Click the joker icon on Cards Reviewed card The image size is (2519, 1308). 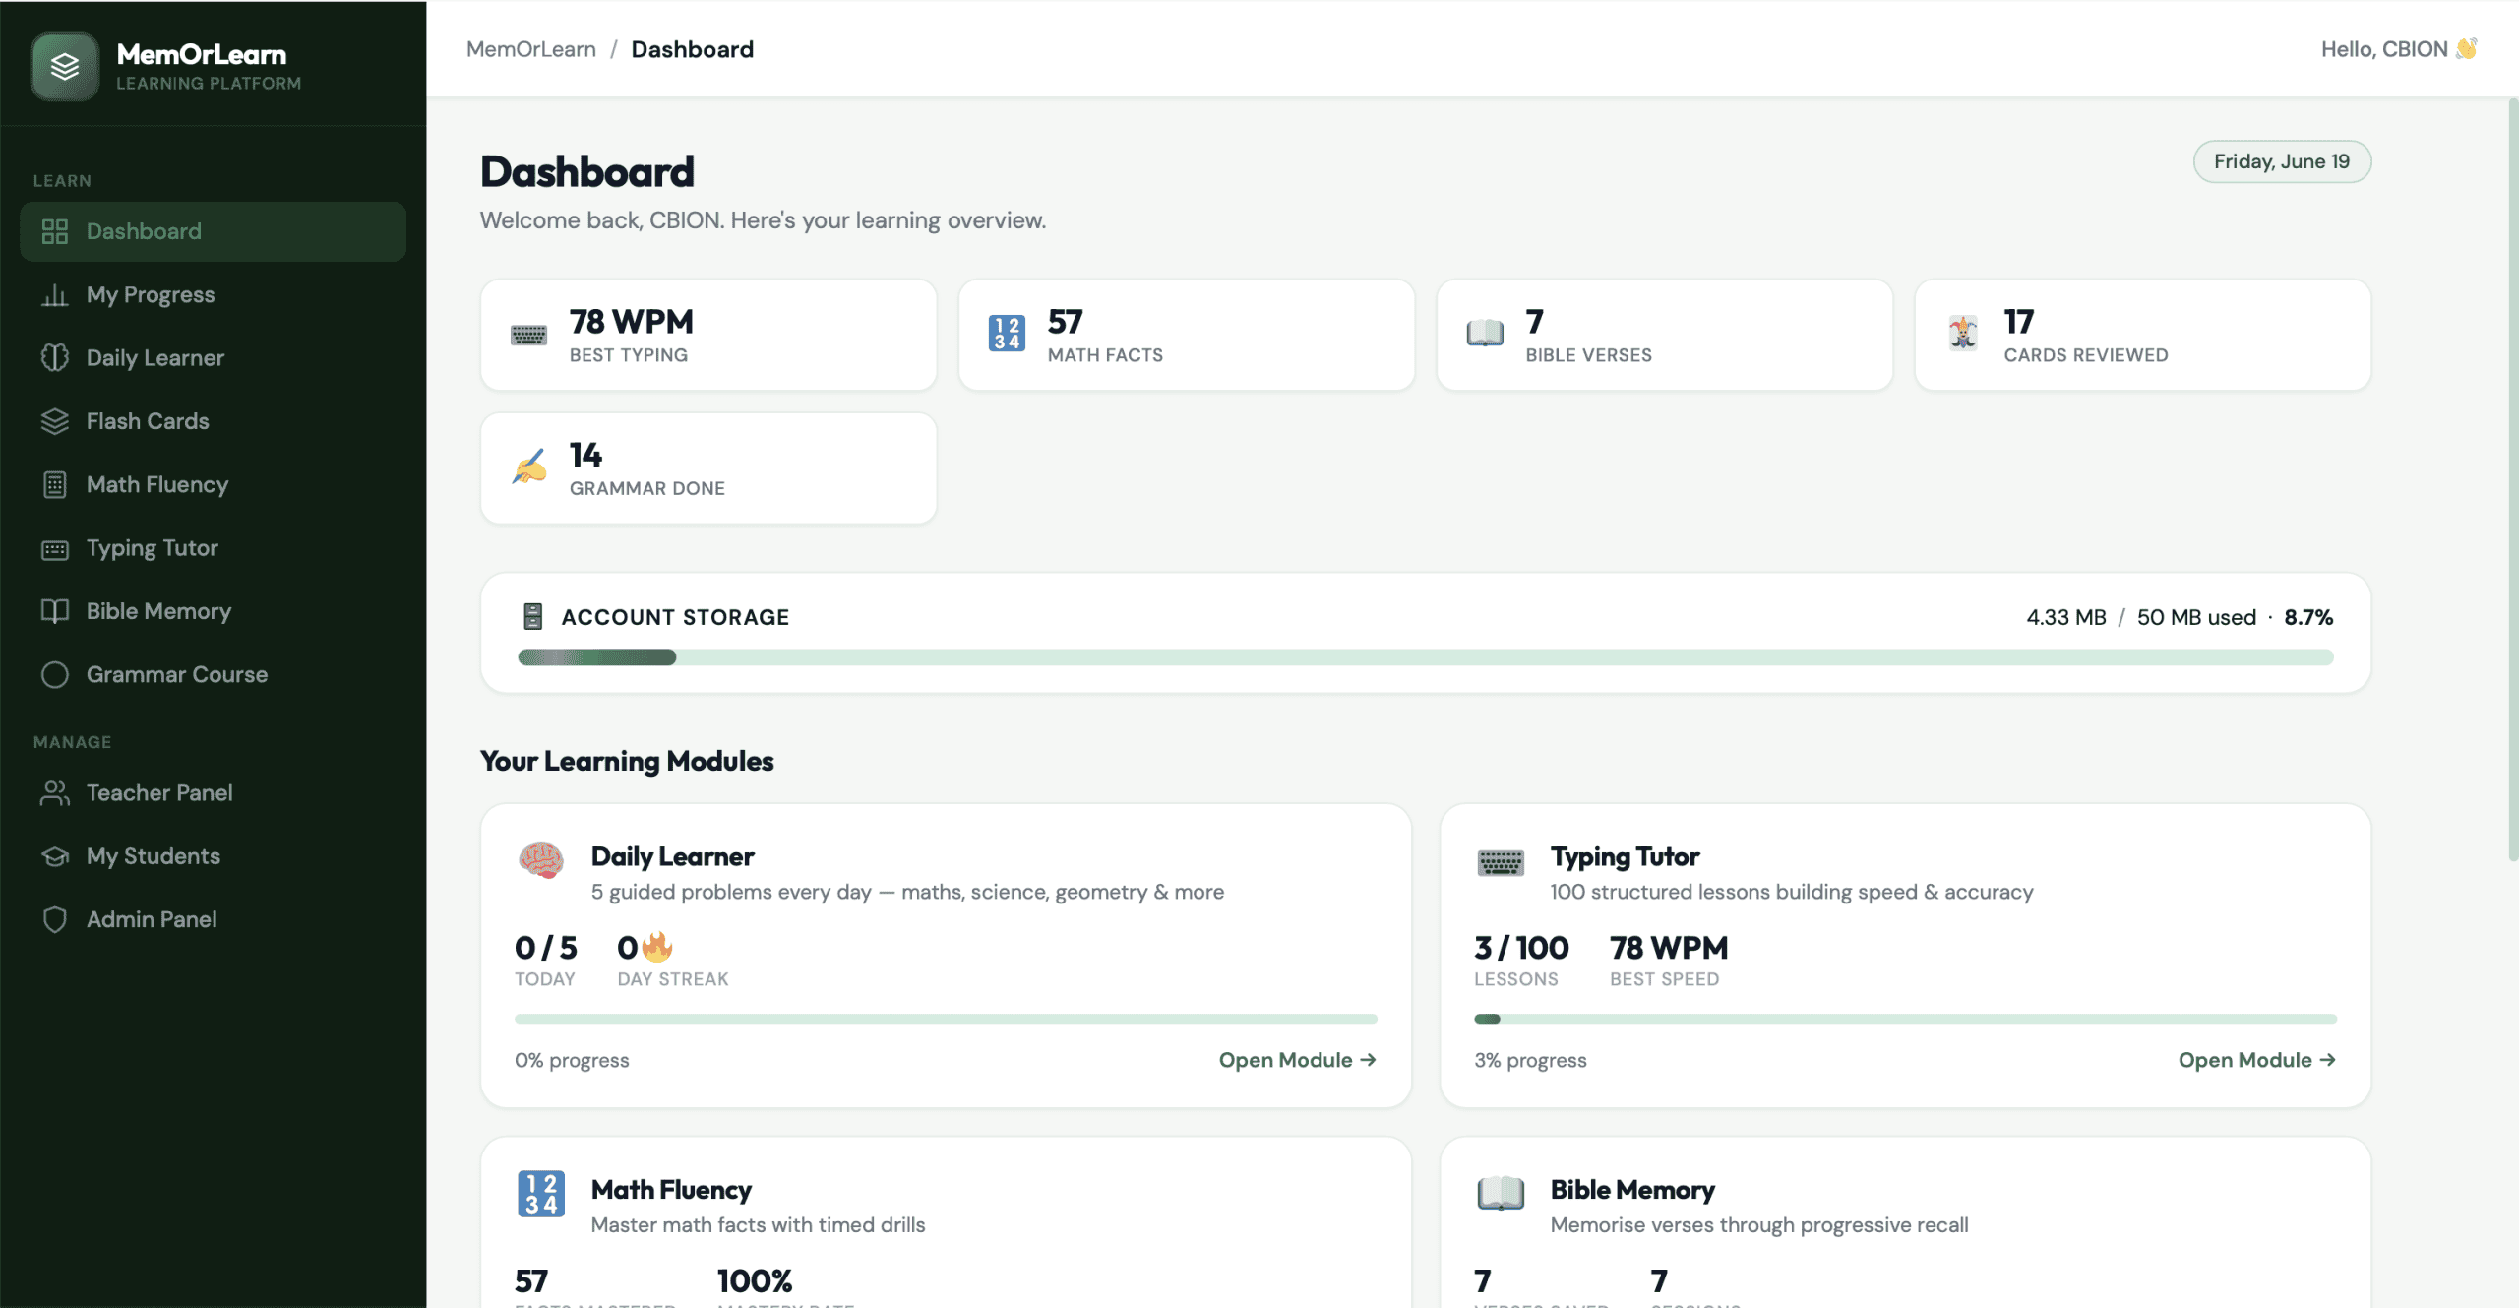(1963, 334)
